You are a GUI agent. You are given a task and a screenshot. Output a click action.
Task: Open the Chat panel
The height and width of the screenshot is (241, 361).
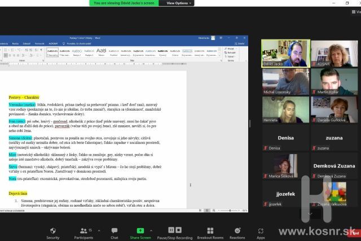tap(115, 231)
